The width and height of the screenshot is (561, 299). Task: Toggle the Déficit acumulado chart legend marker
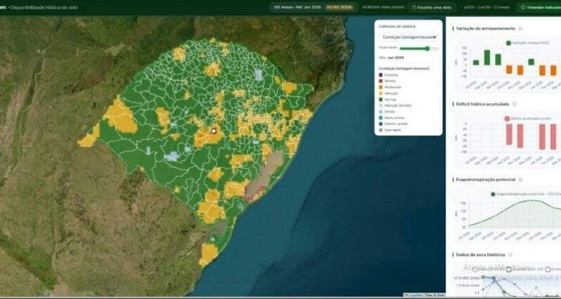tap(507, 119)
